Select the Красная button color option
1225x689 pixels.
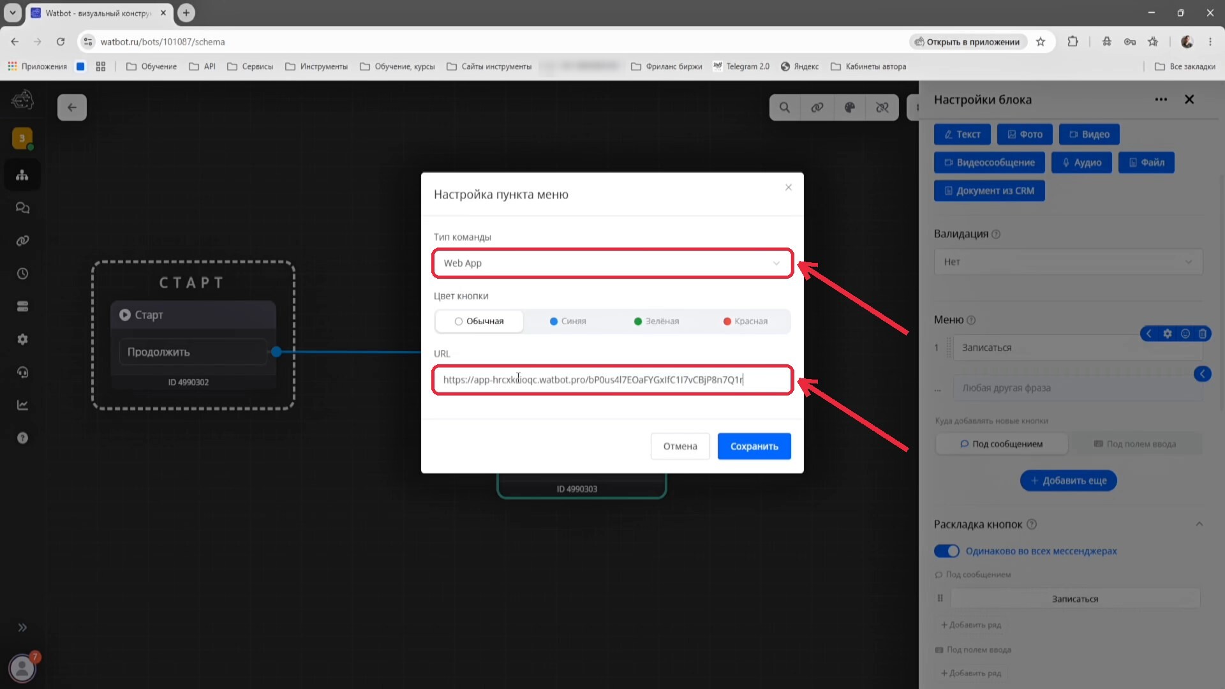745,321
